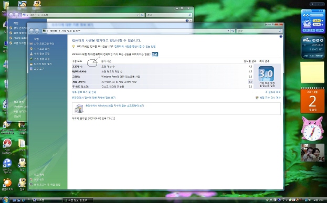Click the yellow sticky note gadget

coord(312,72)
